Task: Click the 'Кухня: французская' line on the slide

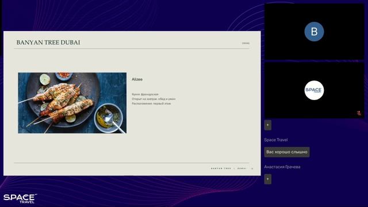Action: (145, 94)
